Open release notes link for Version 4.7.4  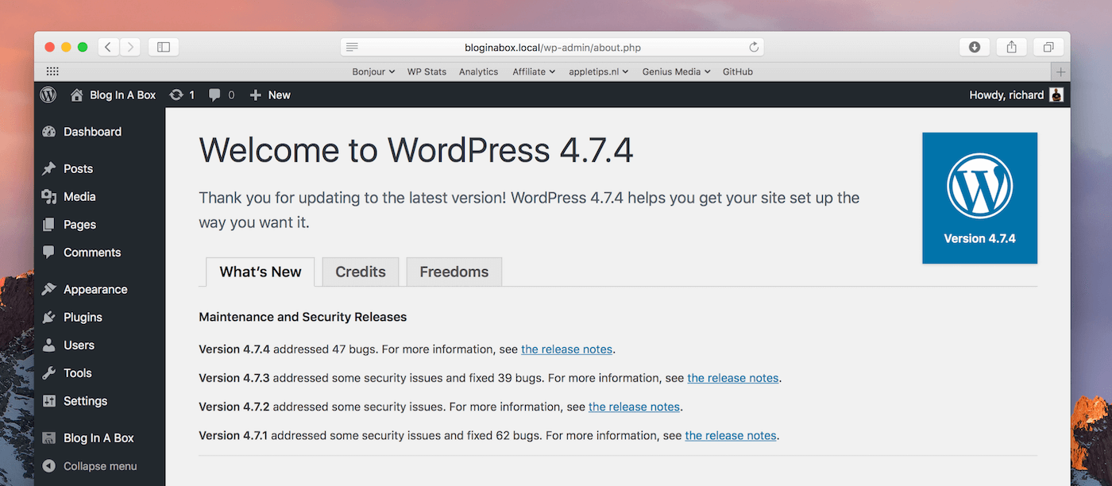tap(566, 349)
